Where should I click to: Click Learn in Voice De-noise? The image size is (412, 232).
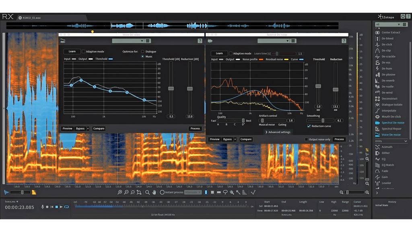click(72, 52)
